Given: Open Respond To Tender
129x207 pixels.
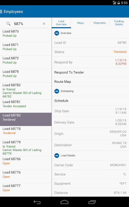Looking at the screenshot, I should click(x=91, y=72).
